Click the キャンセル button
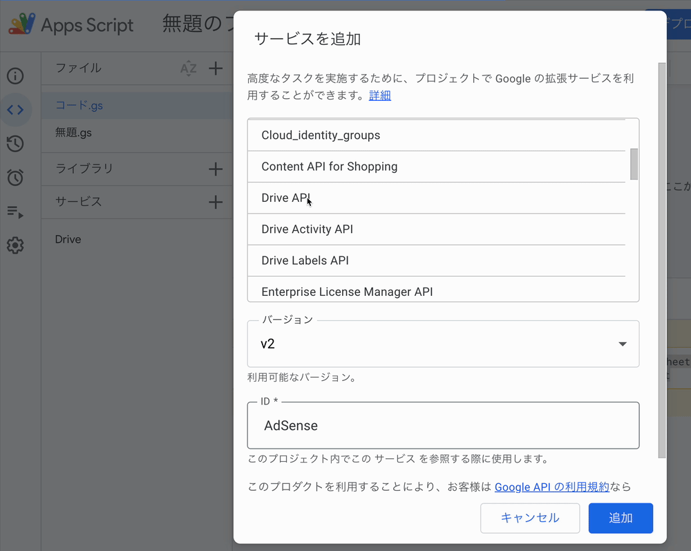 tap(530, 518)
